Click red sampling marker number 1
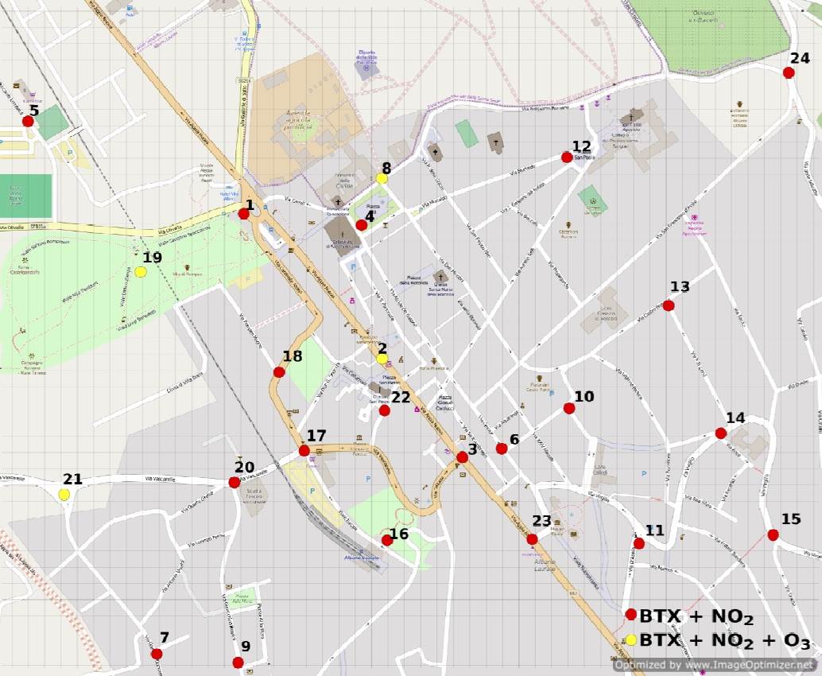The height and width of the screenshot is (676, 822). [x=244, y=213]
